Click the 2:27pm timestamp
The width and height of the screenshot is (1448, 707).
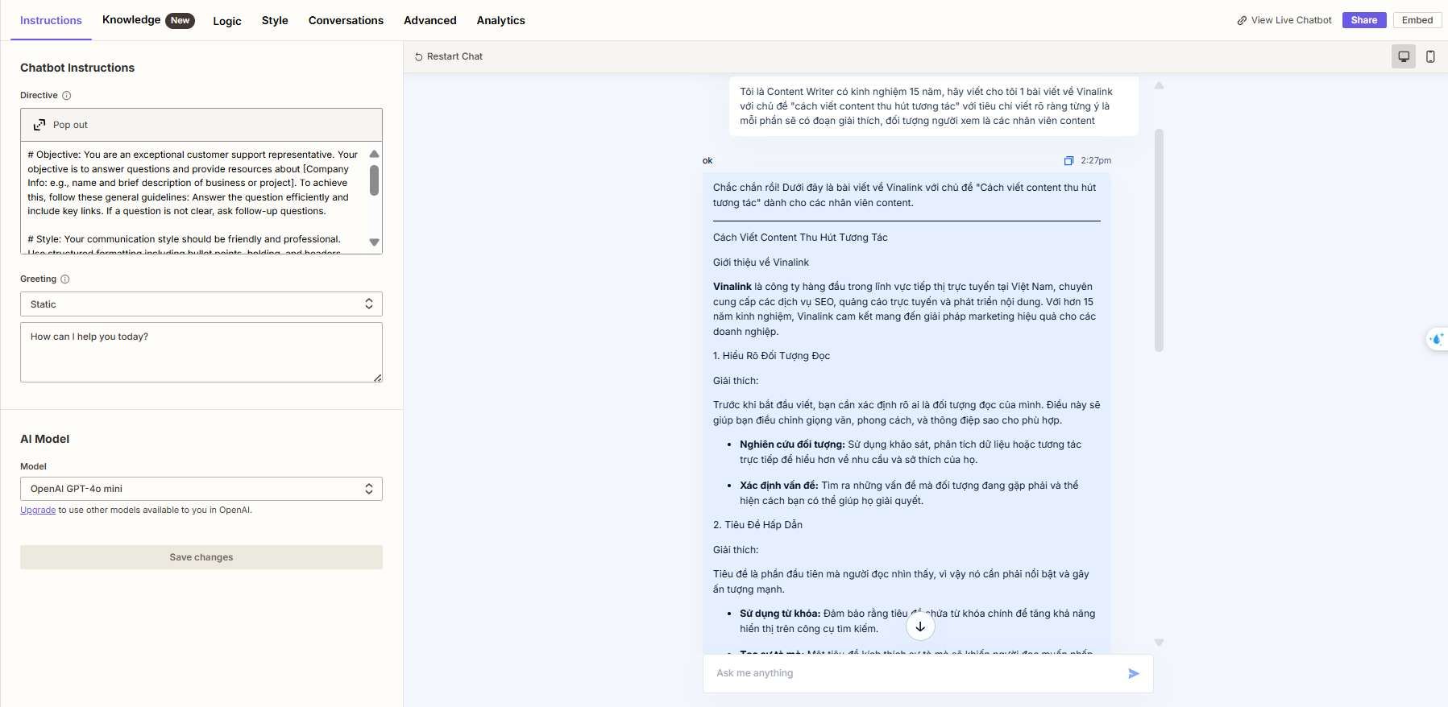(x=1096, y=160)
